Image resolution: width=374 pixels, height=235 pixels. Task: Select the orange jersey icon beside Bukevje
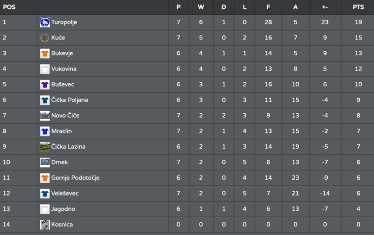tap(45, 53)
